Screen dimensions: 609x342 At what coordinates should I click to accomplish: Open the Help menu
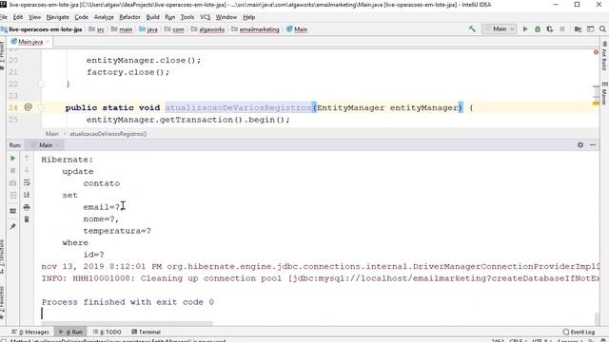249,17
